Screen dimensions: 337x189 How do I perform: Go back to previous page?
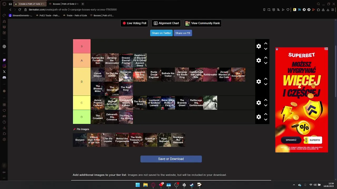click(10, 10)
